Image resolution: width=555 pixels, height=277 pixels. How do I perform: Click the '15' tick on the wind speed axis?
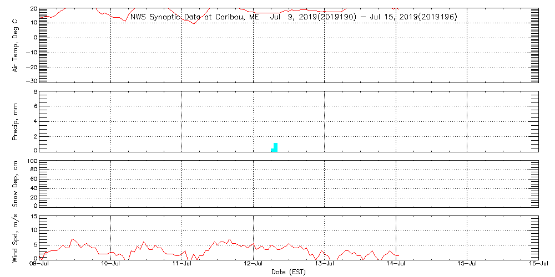pos(34,216)
